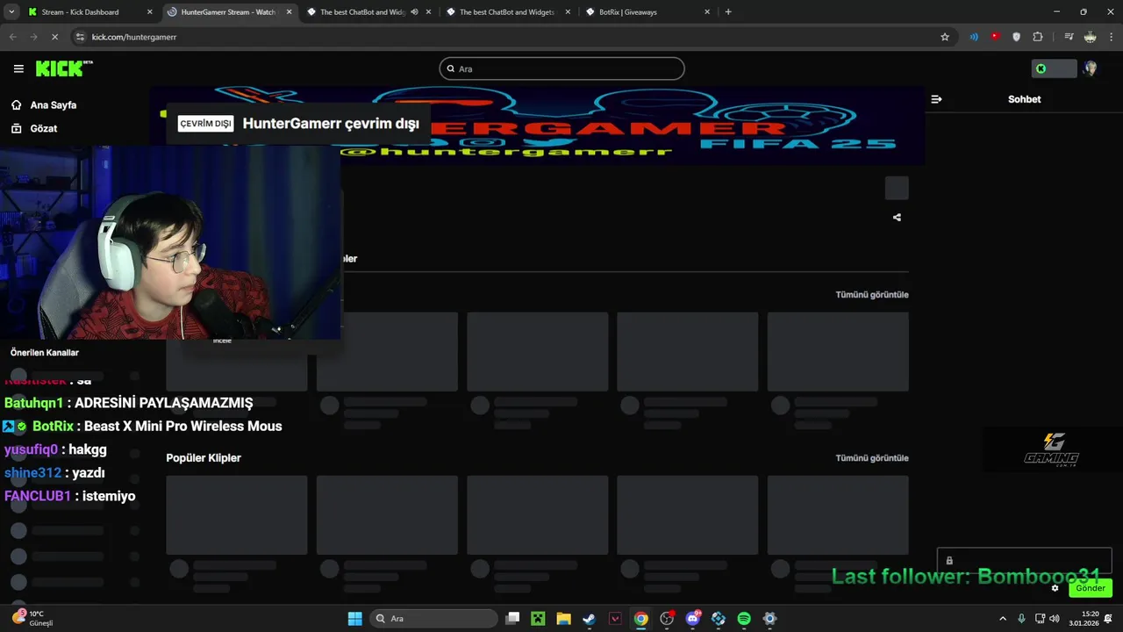
Task: Click the locked chat message input
Action: tap(1024, 560)
